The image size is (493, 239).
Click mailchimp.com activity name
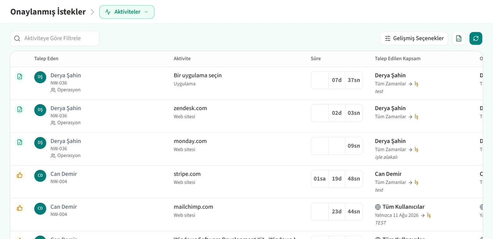pyautogui.click(x=193, y=207)
